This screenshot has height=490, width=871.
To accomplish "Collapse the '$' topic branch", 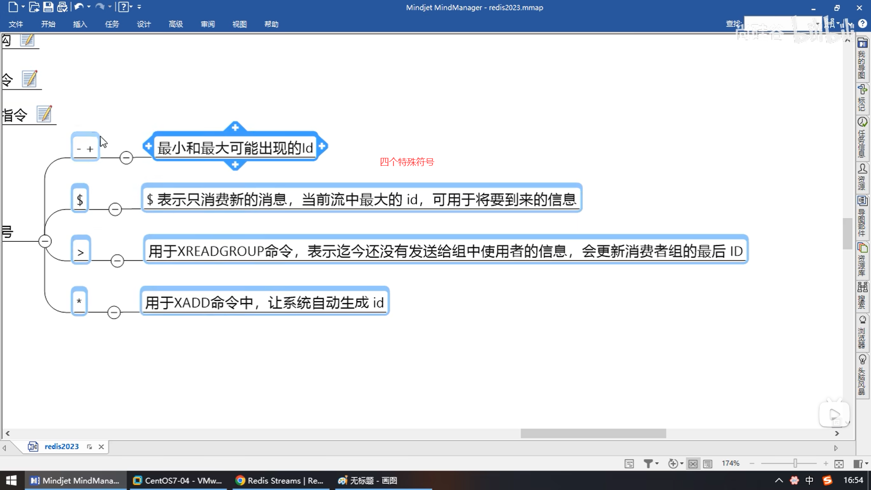I will click(115, 209).
